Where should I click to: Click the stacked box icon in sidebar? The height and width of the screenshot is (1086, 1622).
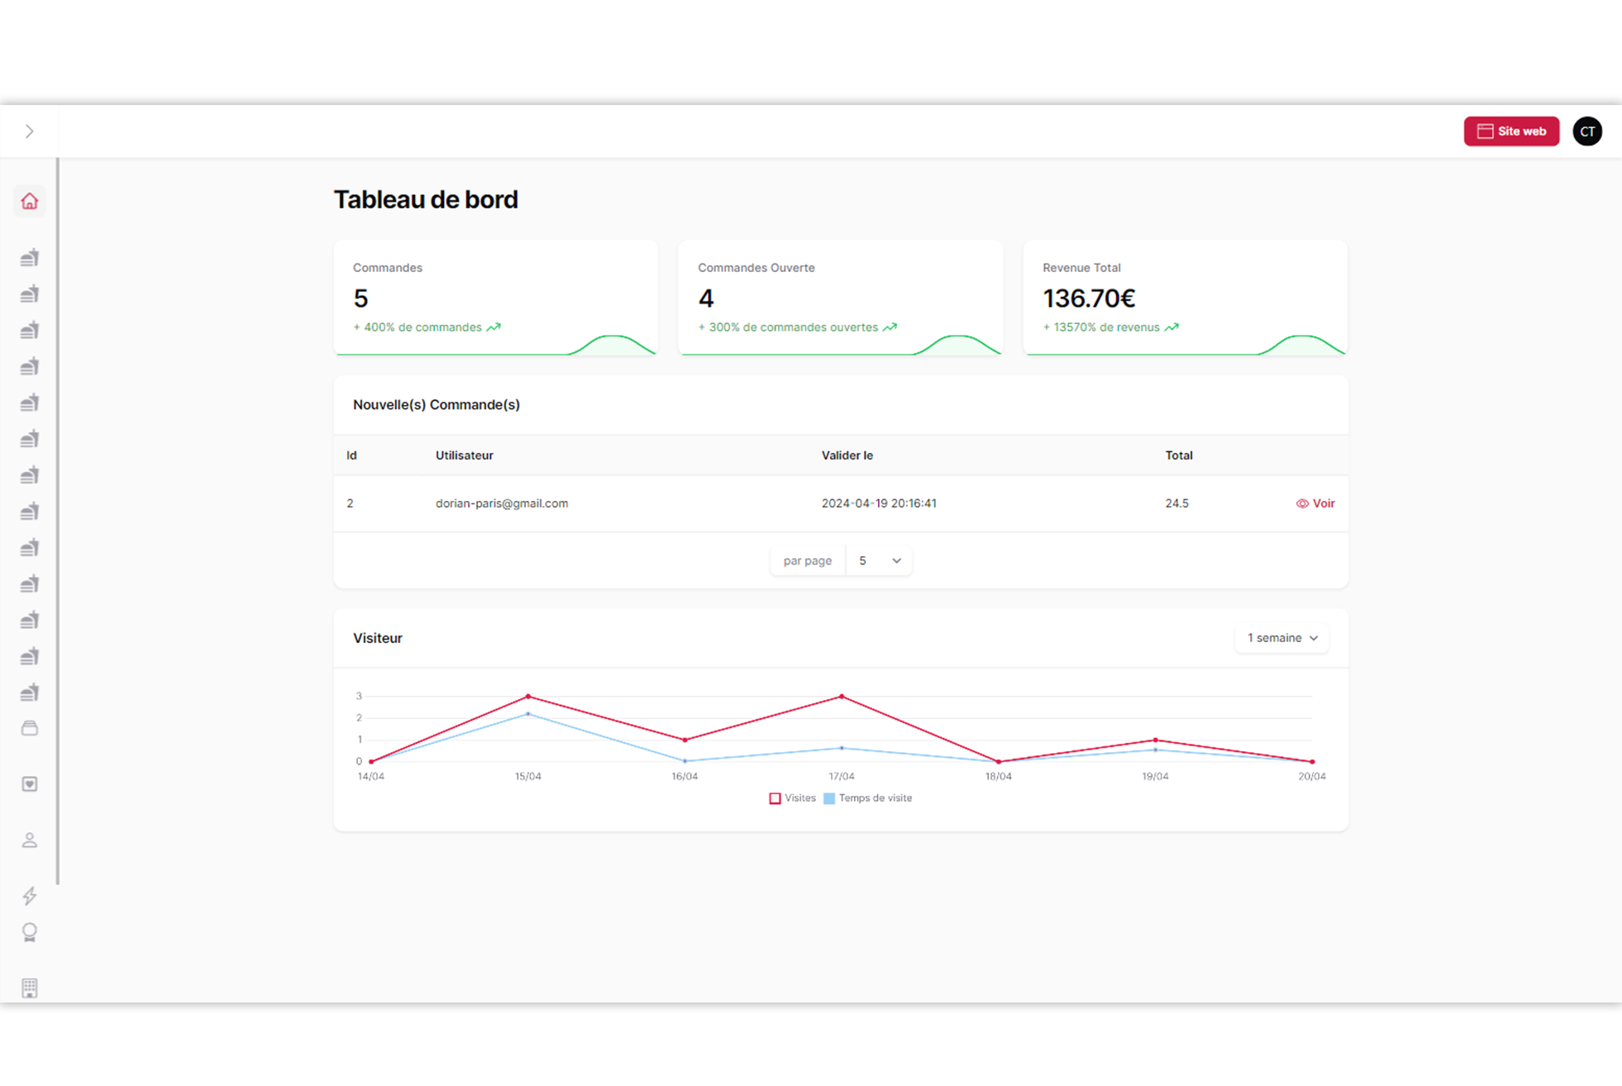30,728
